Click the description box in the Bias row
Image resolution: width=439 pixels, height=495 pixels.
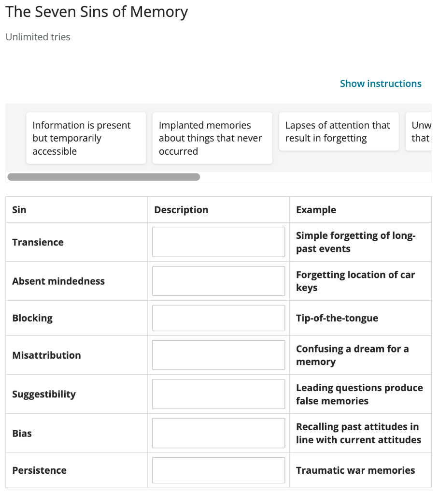click(x=218, y=433)
